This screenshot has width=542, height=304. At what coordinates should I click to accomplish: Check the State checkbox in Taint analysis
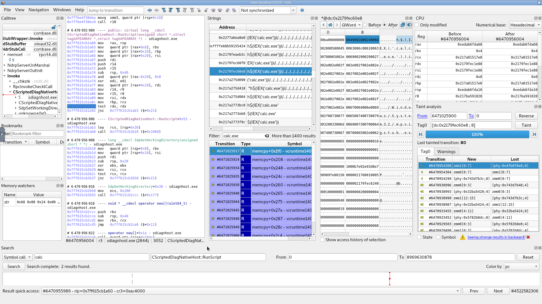(x=419, y=237)
